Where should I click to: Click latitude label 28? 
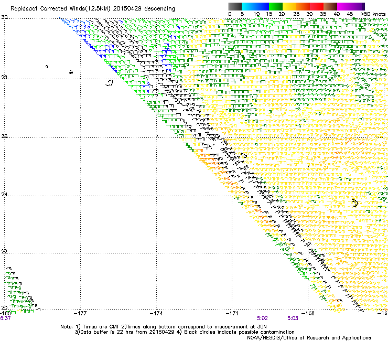[4, 78]
